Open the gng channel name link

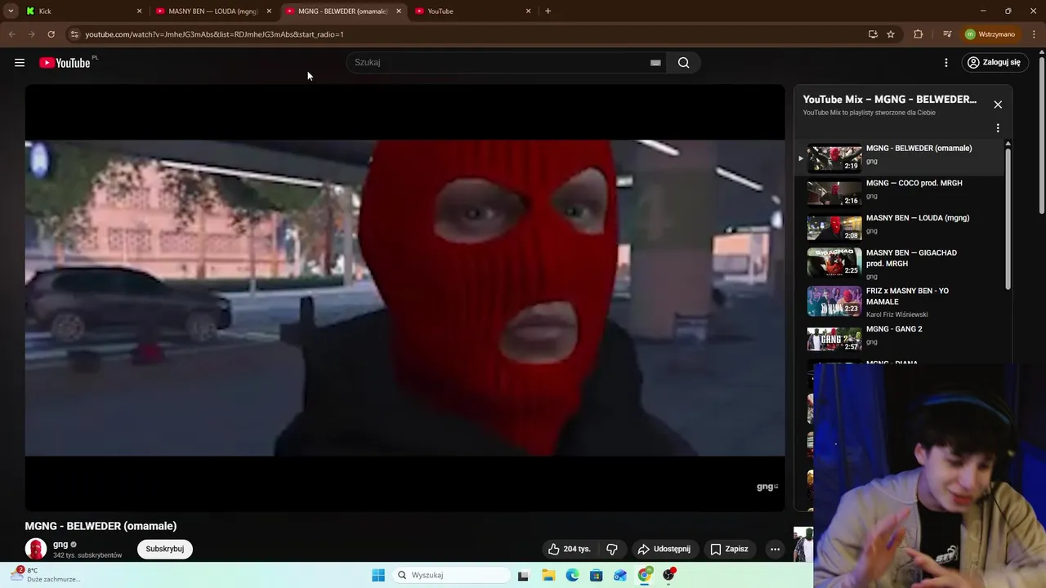click(x=60, y=544)
